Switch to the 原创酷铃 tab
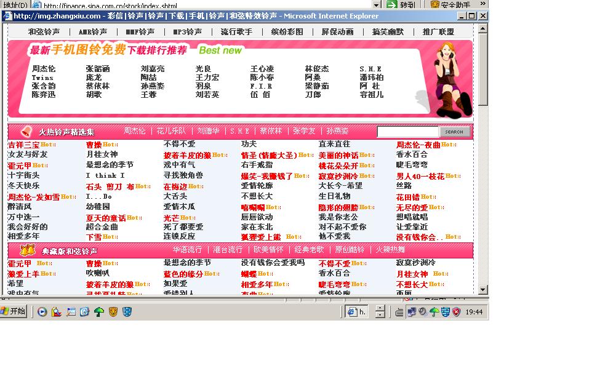592x387 pixels. pos(350,250)
